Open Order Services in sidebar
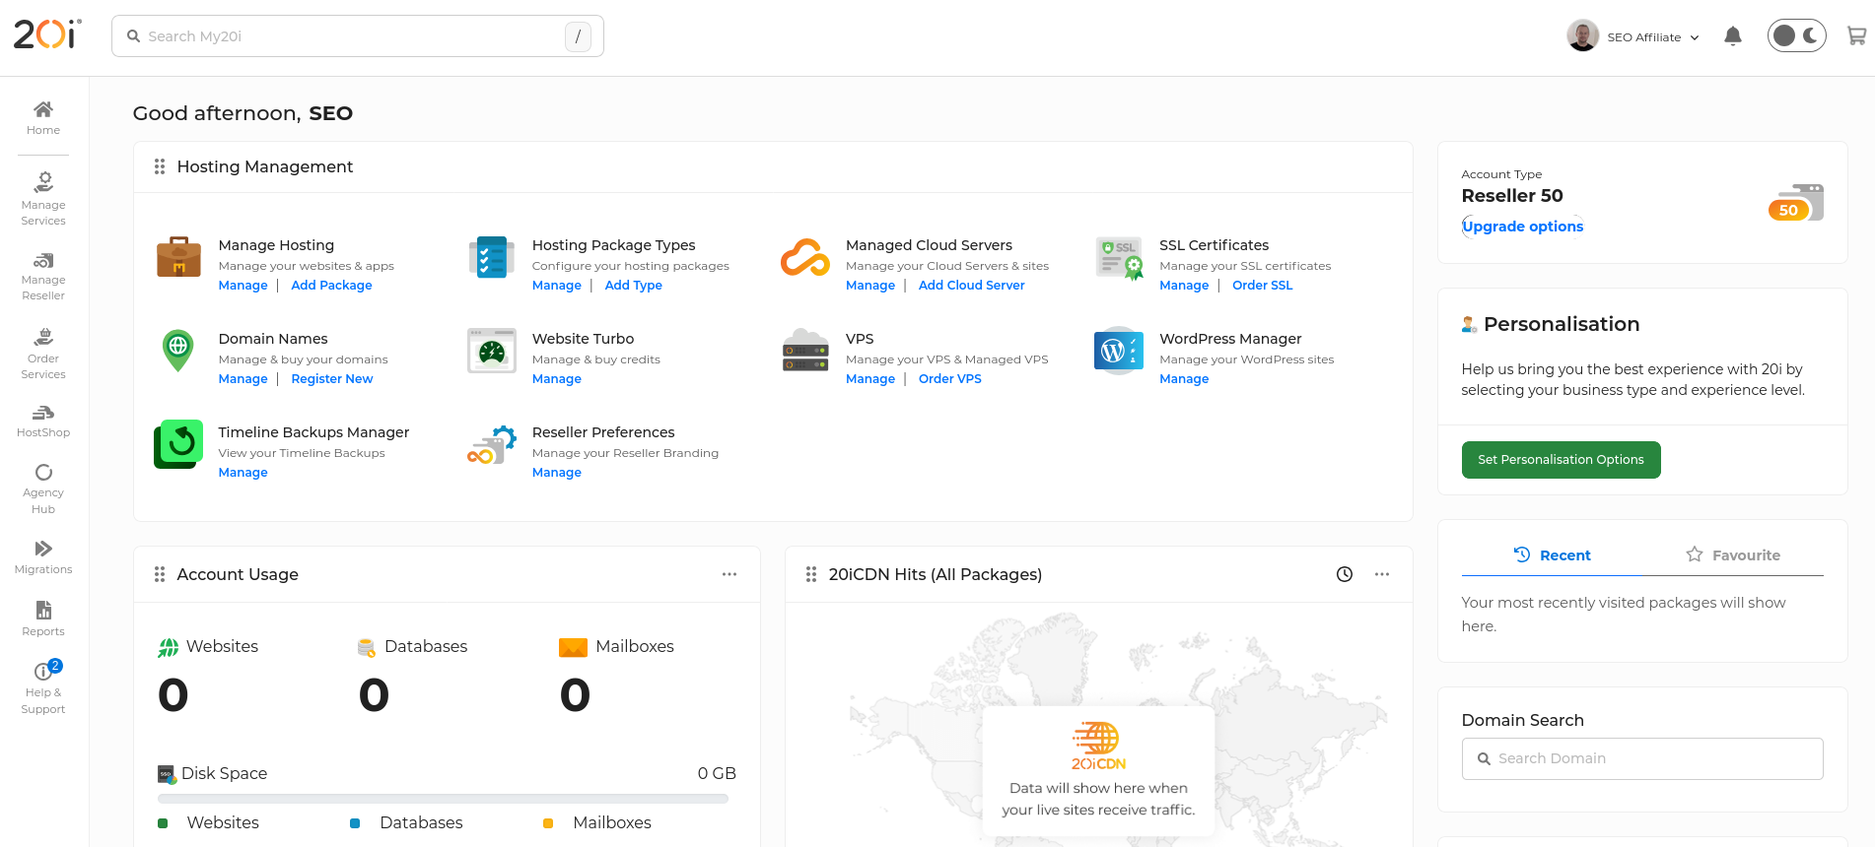This screenshot has height=847, width=1875. [x=43, y=354]
